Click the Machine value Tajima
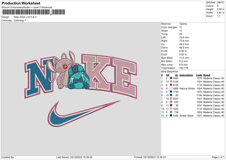The image size is (226, 160). tap(183, 24)
